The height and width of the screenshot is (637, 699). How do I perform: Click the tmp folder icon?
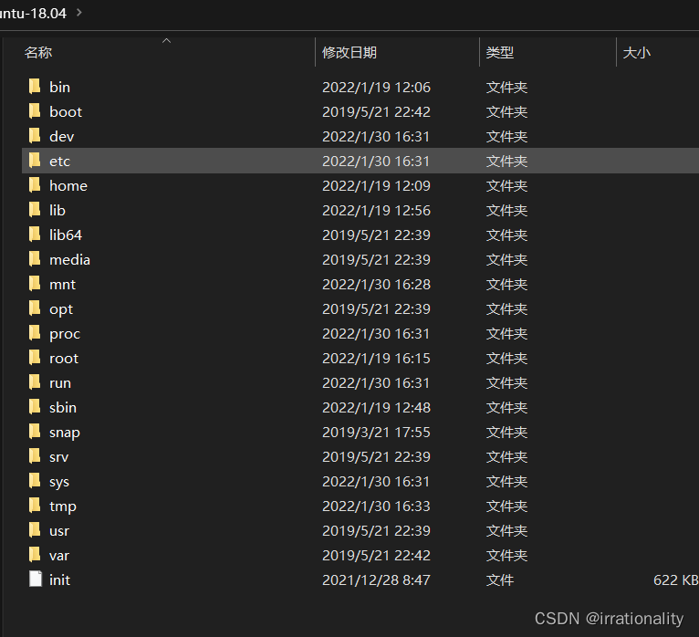35,506
